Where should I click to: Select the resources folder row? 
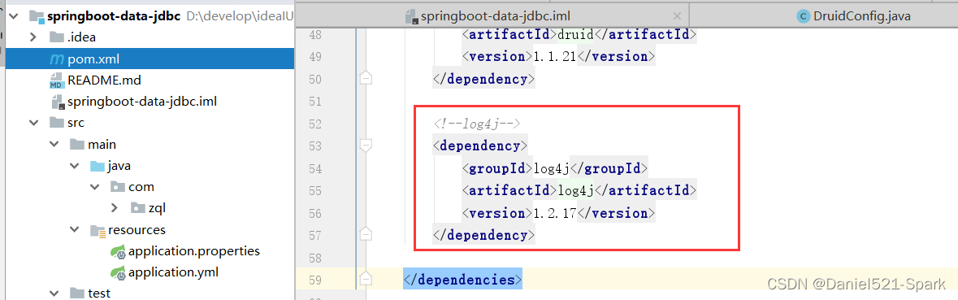click(x=150, y=230)
